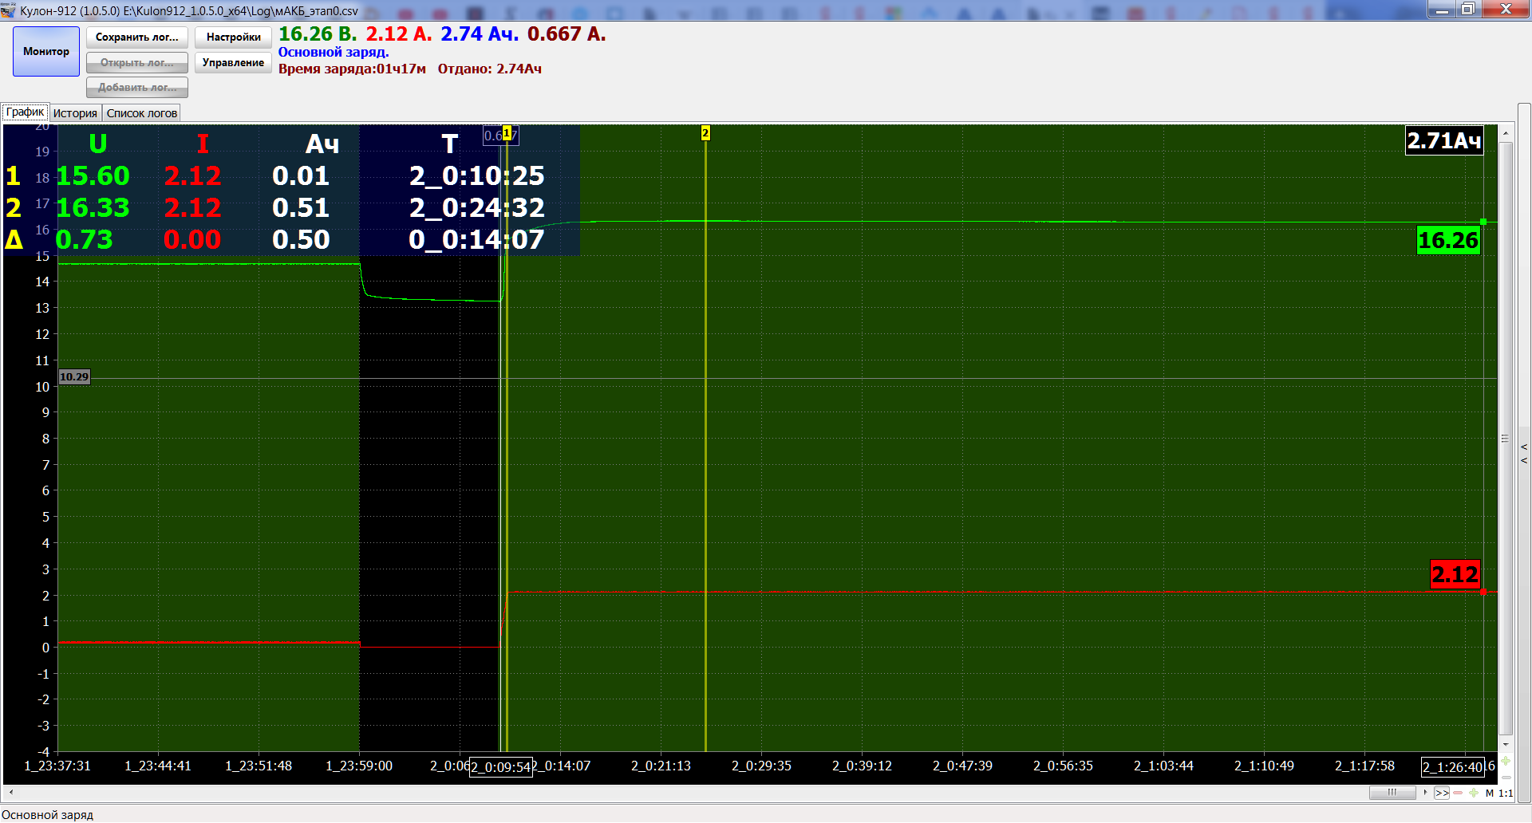The height and width of the screenshot is (823, 1532).
Task: Click the scroll right arrow on timeline scrollbar
Action: point(1425,793)
